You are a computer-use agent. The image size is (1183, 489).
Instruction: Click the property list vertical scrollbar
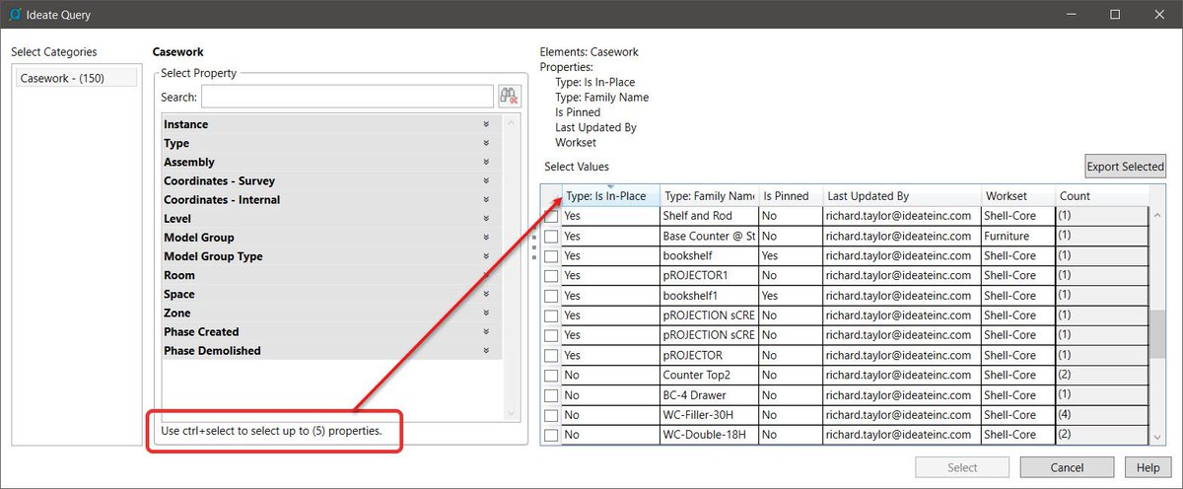coord(510,267)
